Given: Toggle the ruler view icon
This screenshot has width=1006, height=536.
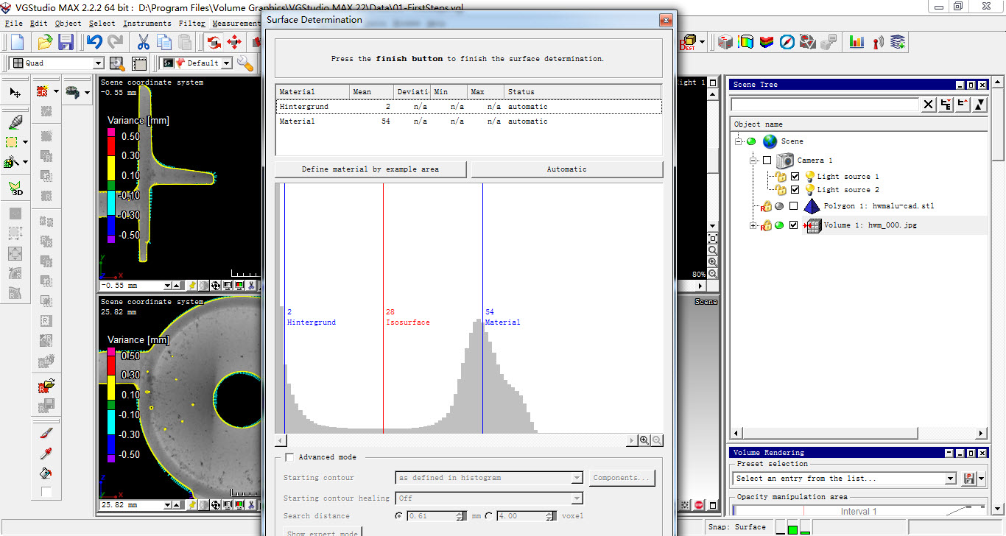Looking at the screenshot, I should 139,63.
